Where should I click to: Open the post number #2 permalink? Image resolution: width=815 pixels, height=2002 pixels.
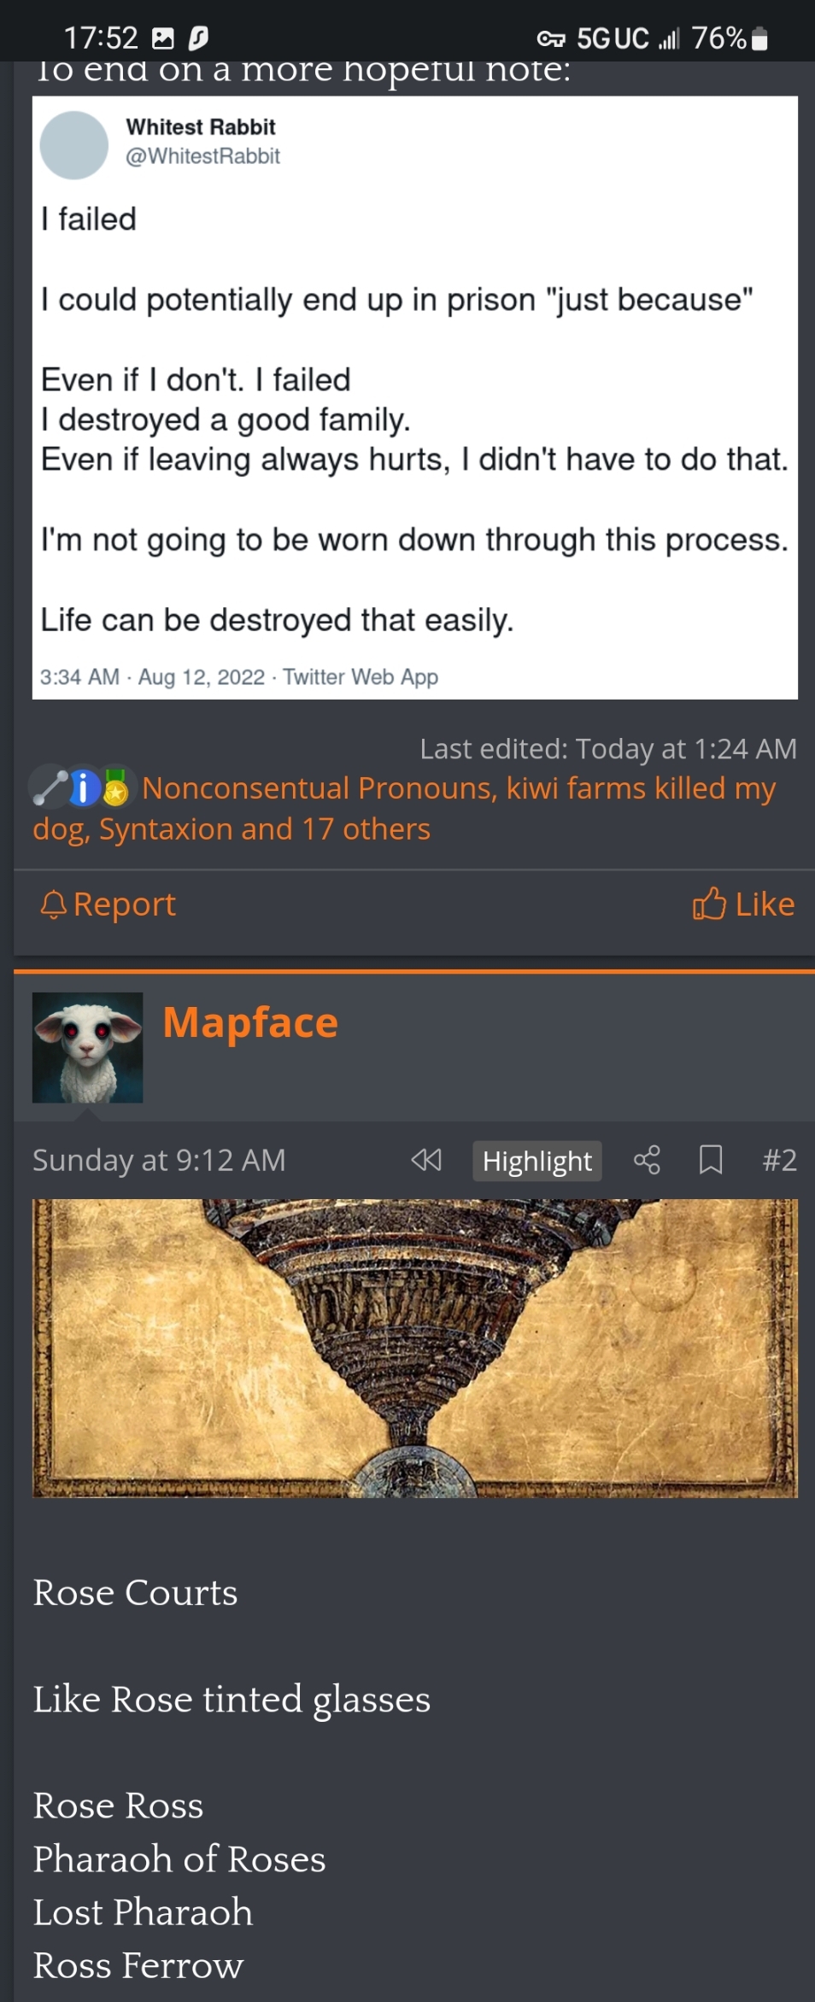pyautogui.click(x=779, y=1160)
